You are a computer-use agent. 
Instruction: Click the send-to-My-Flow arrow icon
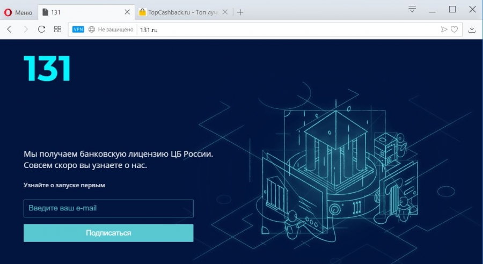coord(444,30)
